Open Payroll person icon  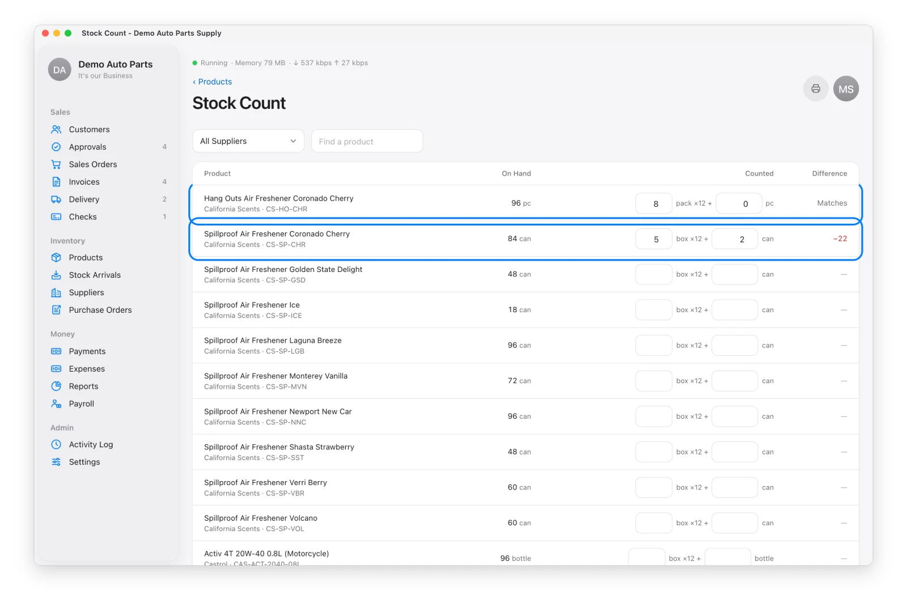tap(56, 404)
